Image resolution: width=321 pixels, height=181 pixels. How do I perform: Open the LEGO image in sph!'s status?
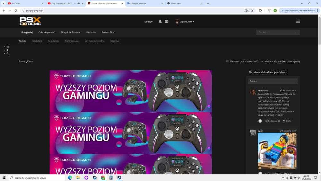click(277, 151)
